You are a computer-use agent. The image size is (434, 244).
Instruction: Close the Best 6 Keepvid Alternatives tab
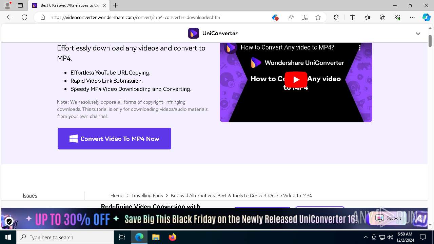(x=104, y=5)
